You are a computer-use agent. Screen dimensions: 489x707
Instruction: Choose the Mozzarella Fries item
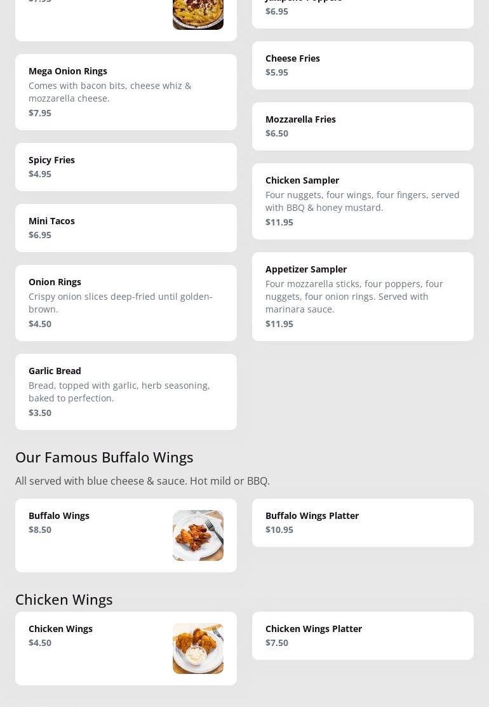point(363,126)
